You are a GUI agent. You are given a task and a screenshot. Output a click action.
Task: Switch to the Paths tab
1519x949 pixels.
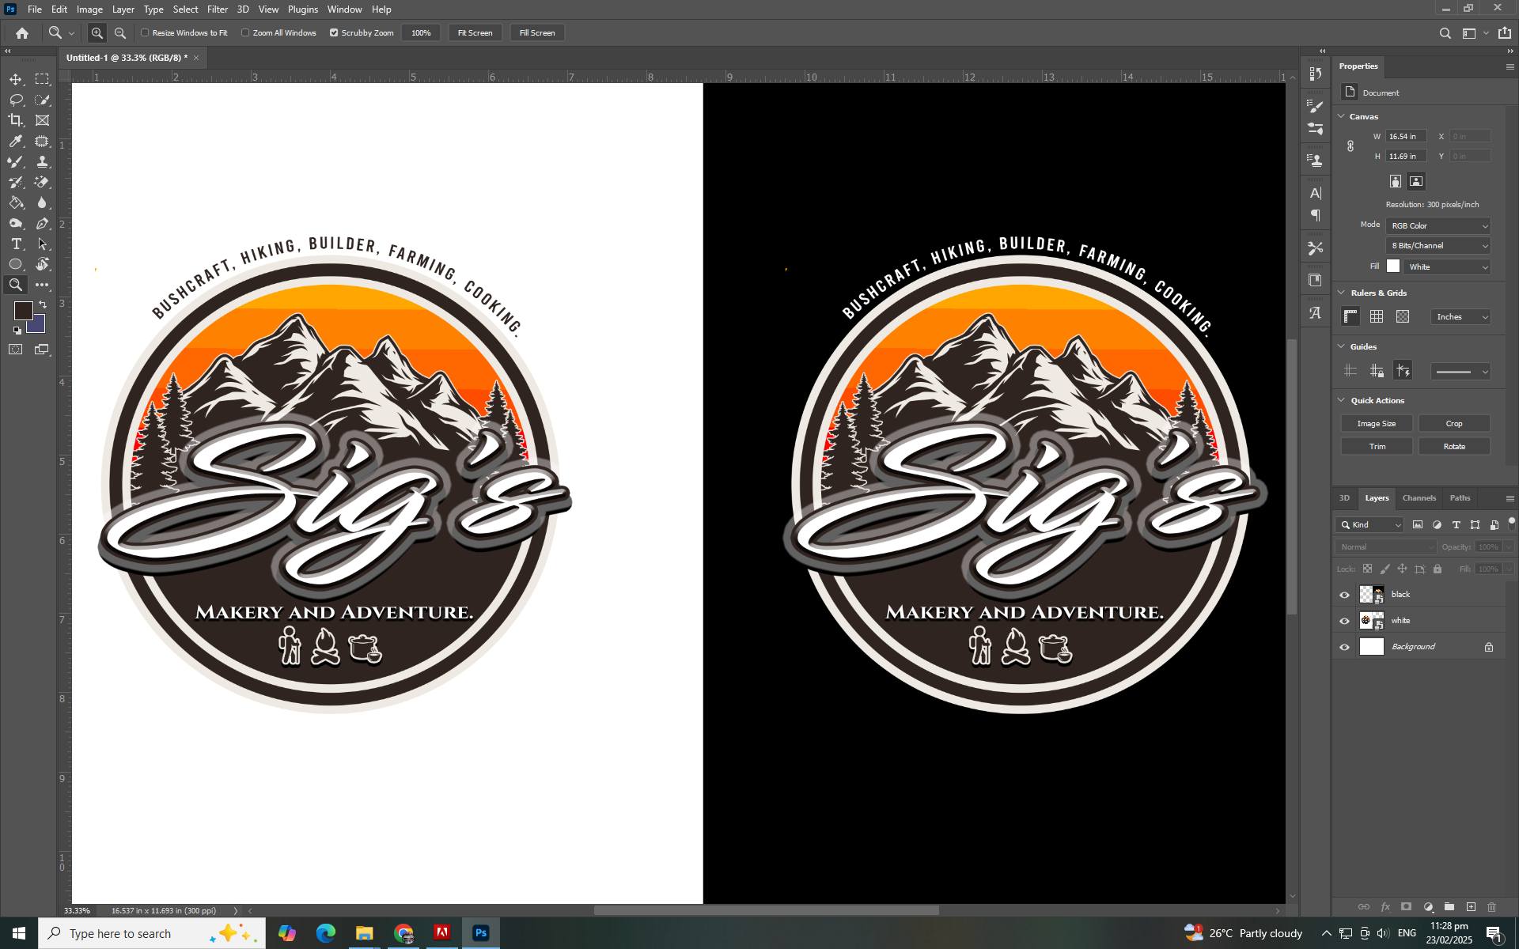pos(1460,498)
